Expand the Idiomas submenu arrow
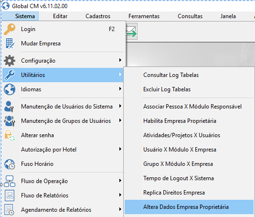This screenshot has width=255, height=217. coord(120,89)
